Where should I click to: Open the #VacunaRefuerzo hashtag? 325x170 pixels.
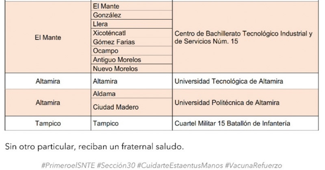[x=253, y=166]
